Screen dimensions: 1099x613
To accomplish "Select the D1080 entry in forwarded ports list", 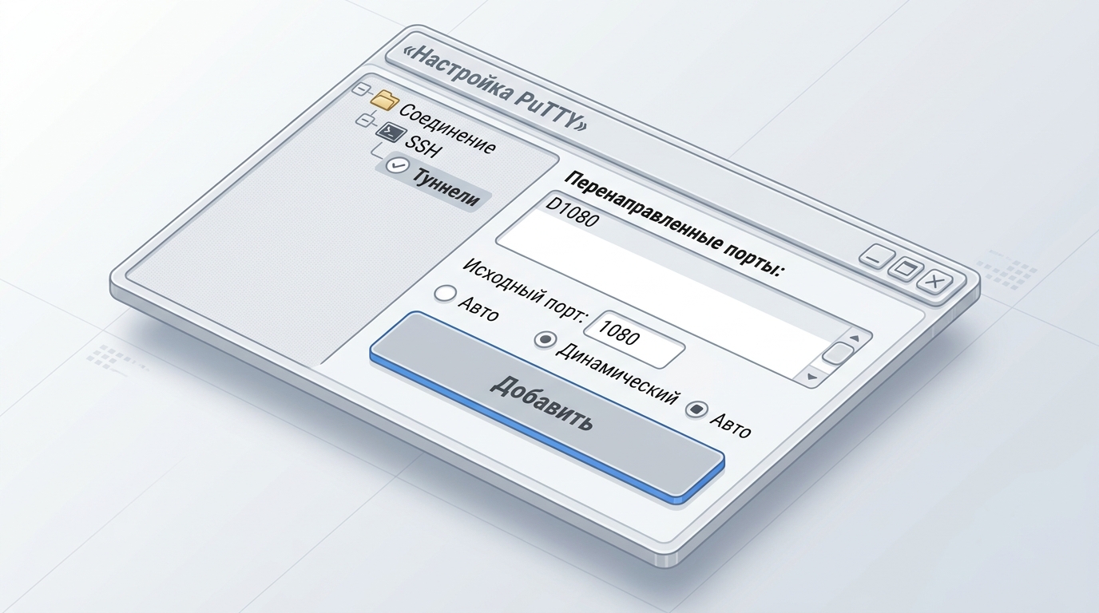I will click(571, 212).
